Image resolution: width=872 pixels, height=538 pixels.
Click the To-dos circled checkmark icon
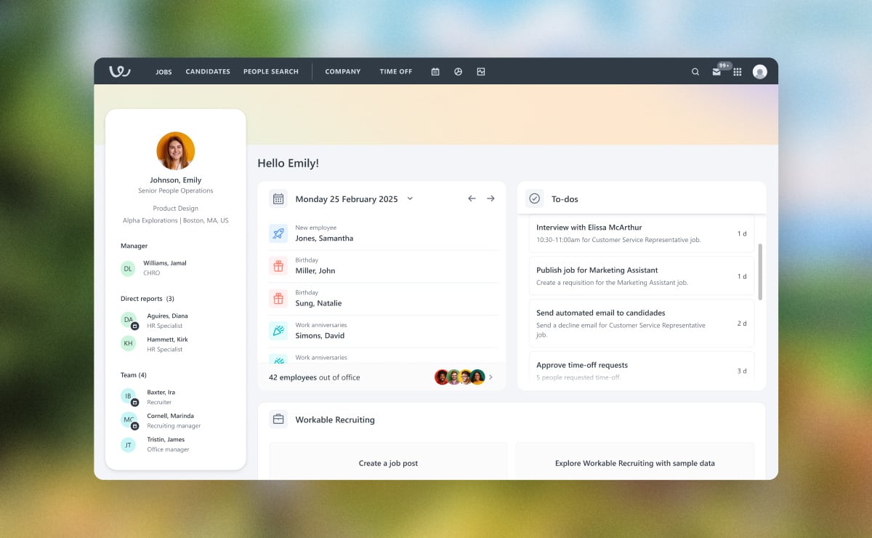pyautogui.click(x=535, y=198)
